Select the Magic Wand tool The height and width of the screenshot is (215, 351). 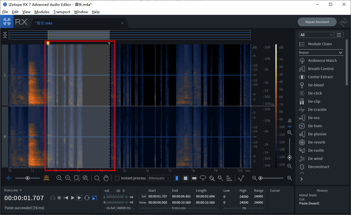click(x=220, y=178)
